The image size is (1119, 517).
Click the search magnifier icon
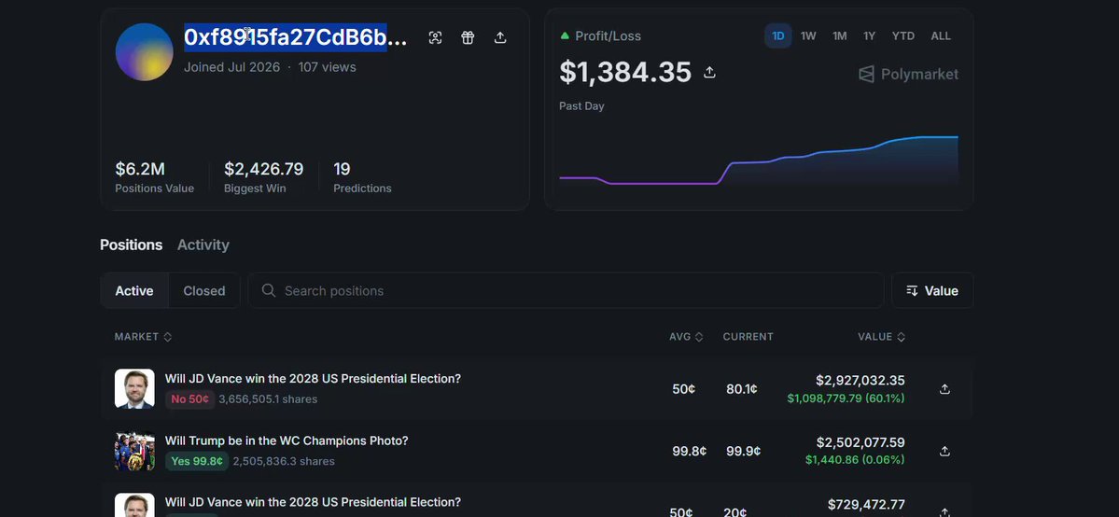(269, 290)
